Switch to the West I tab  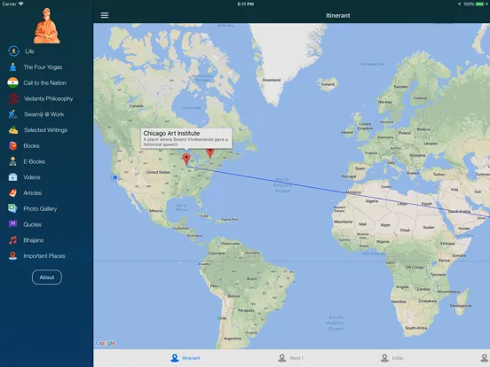click(290, 358)
